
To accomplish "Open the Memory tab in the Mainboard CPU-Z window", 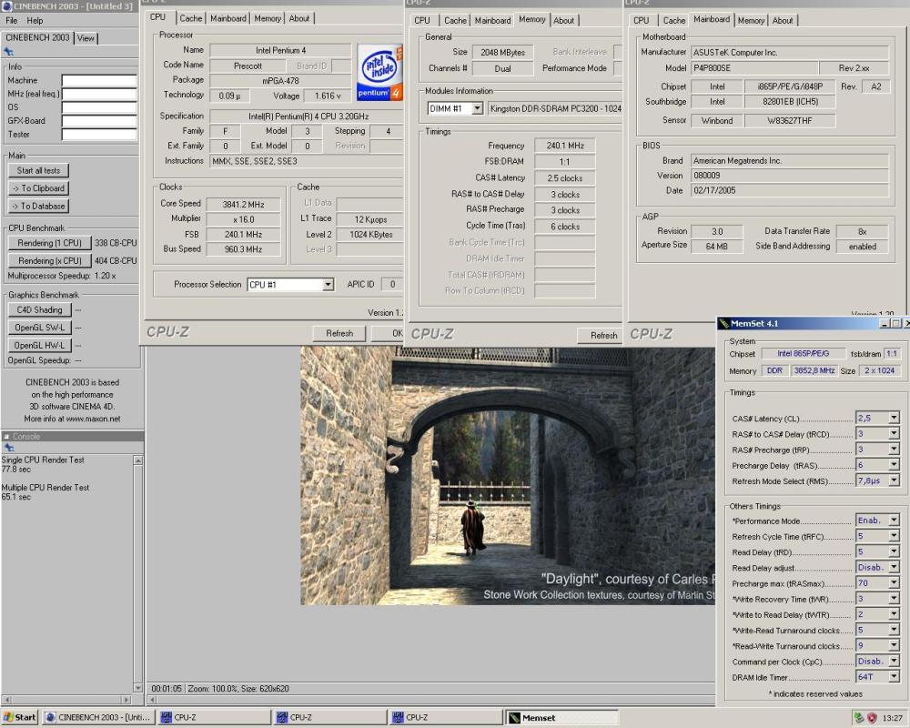I will coord(751,20).
